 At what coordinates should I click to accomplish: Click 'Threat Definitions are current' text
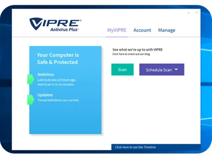point(58,100)
